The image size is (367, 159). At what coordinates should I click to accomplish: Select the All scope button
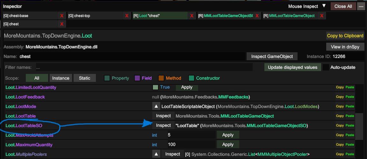37,78
